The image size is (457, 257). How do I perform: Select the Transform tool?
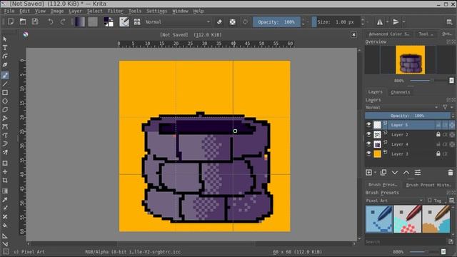[5, 163]
